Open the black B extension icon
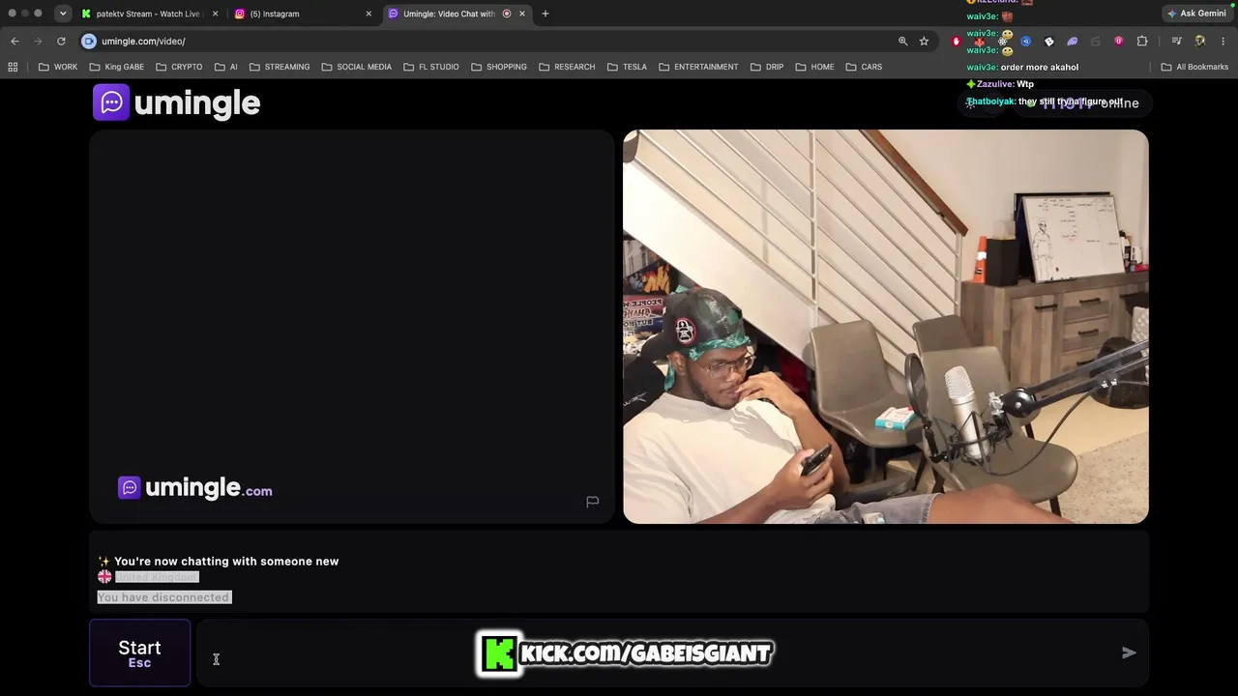Image resolution: width=1238 pixels, height=696 pixels. click(1048, 41)
